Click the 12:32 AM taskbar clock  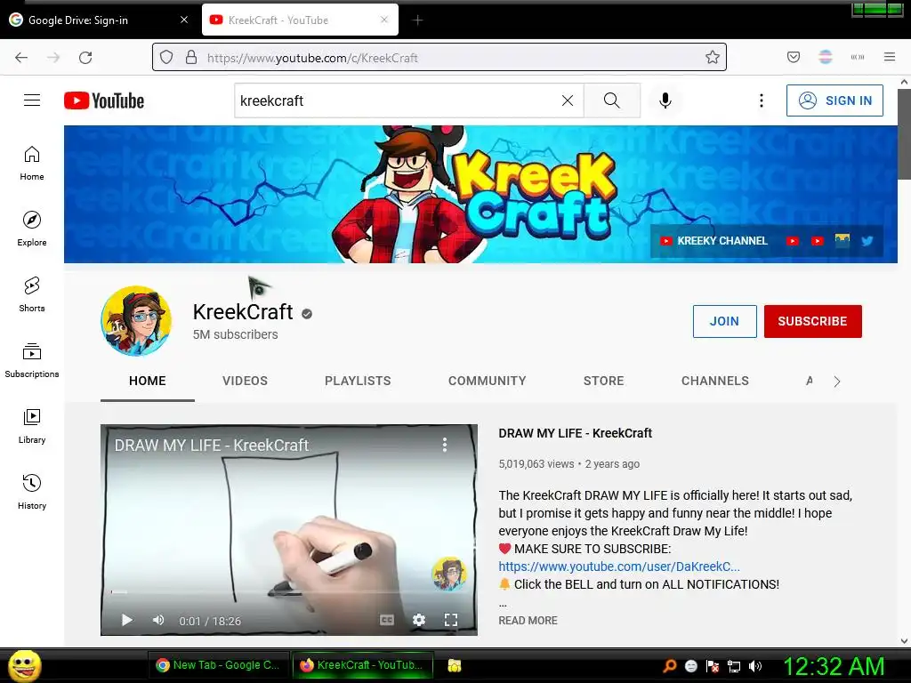coord(834,666)
